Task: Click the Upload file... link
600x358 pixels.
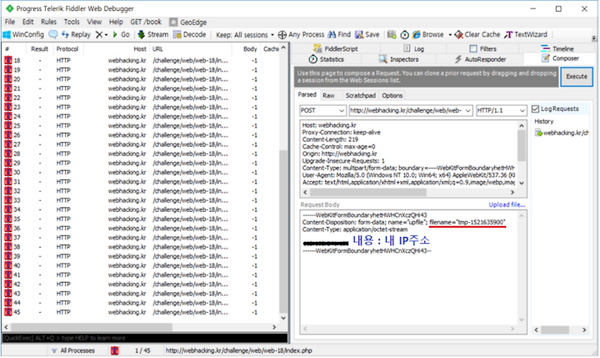Action: tap(507, 204)
